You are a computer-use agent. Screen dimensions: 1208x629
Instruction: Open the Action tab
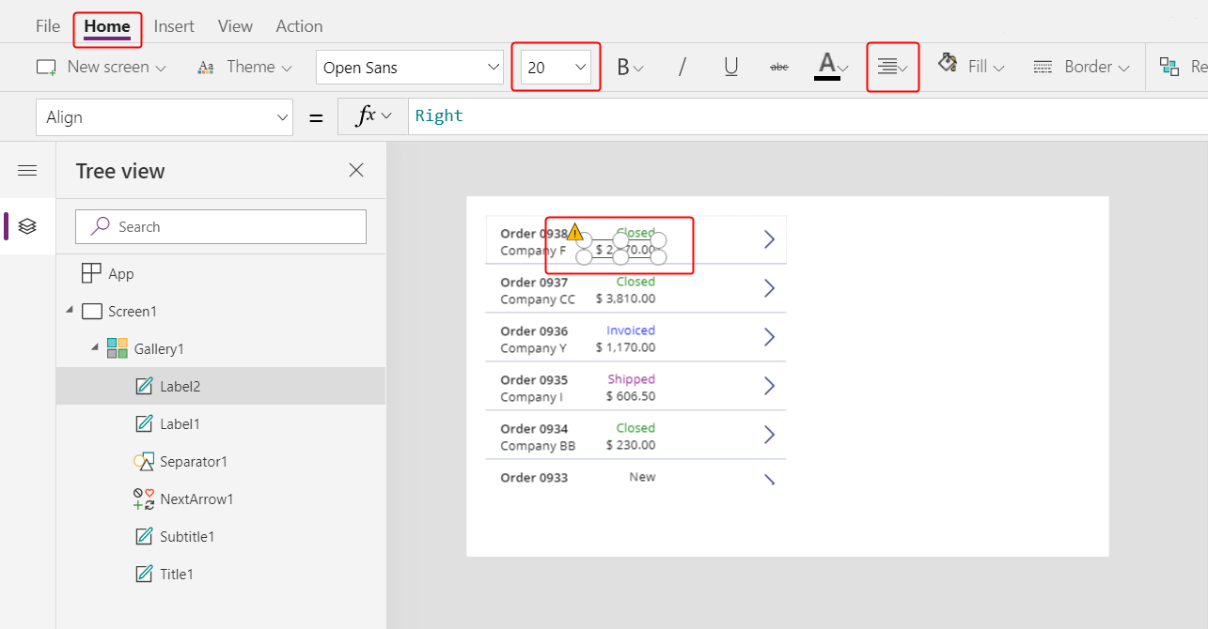(x=299, y=26)
